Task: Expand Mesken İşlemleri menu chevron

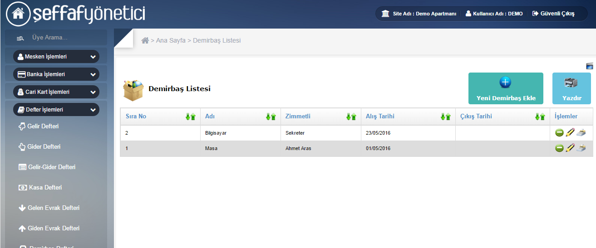Action: (93, 57)
